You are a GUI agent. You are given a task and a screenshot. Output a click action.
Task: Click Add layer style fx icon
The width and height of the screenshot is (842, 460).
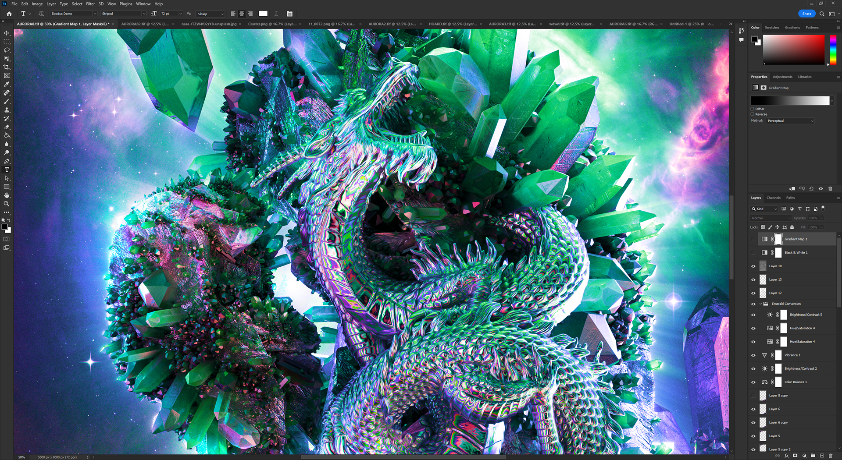787,456
